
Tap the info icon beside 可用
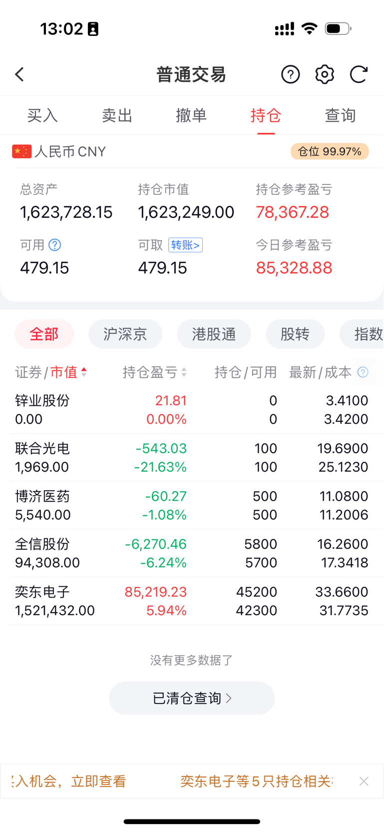tap(55, 245)
